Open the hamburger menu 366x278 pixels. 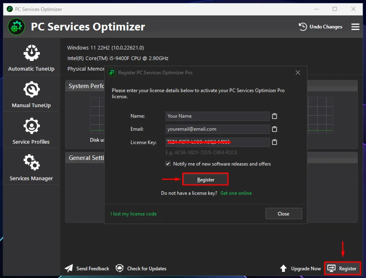click(355, 27)
